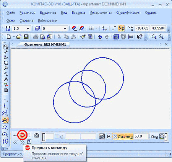The width and height of the screenshot is (172, 162).
Task: Click the diameter value field showing 50.0
Action: pos(141,136)
